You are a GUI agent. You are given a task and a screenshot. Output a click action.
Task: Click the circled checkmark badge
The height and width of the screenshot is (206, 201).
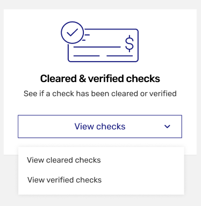(x=72, y=33)
